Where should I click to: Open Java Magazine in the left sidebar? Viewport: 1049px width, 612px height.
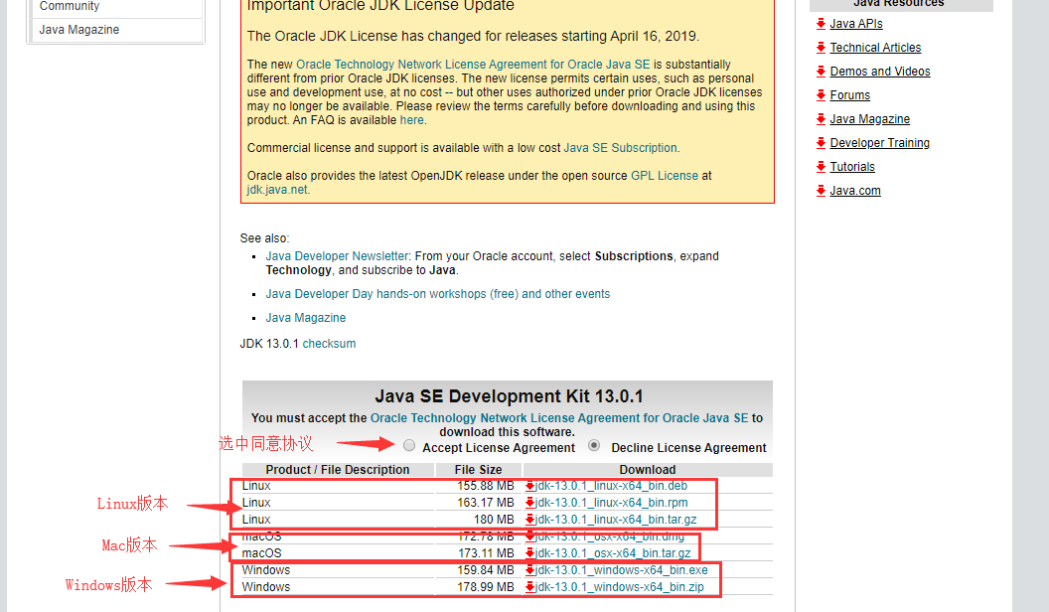coord(78,30)
